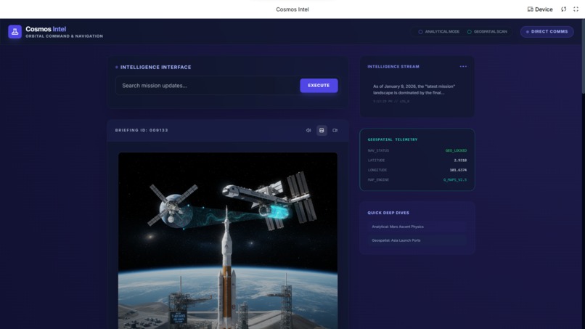Click the Intelligence Stream heading
Screen dimensions: 585x329
pyautogui.click(x=393, y=67)
